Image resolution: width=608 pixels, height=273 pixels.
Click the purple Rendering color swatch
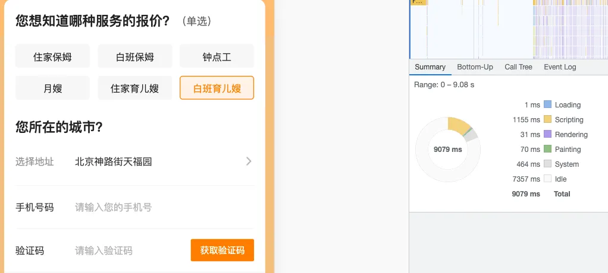[547, 134]
